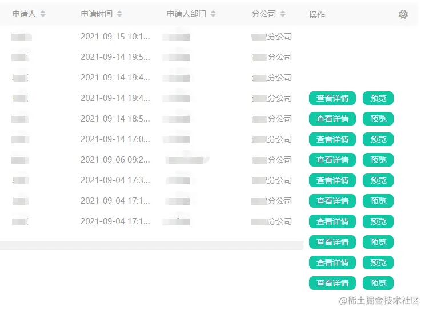Click 查看详情 for the 2021-09-14 17:0... row
The height and width of the screenshot is (315, 429).
(332, 139)
